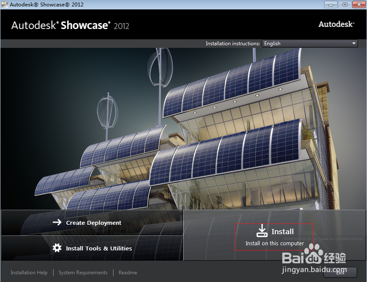The height and width of the screenshot is (282, 367).
Task: View the System Requirements link
Action: click(x=83, y=273)
